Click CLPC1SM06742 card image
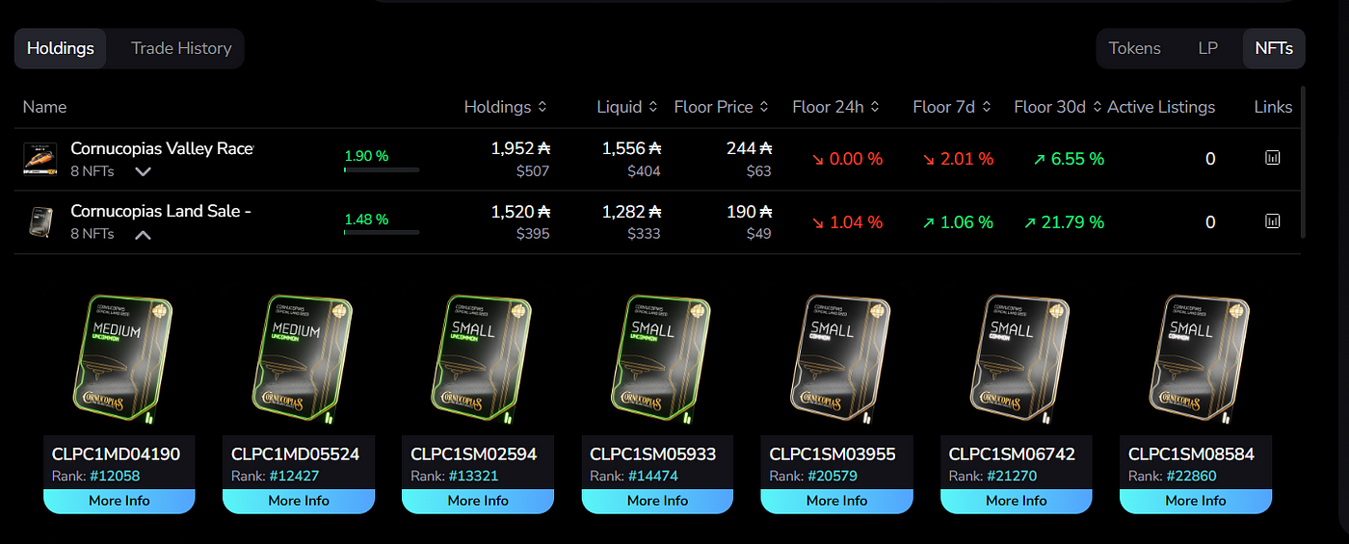The width and height of the screenshot is (1349, 544). [1018, 361]
